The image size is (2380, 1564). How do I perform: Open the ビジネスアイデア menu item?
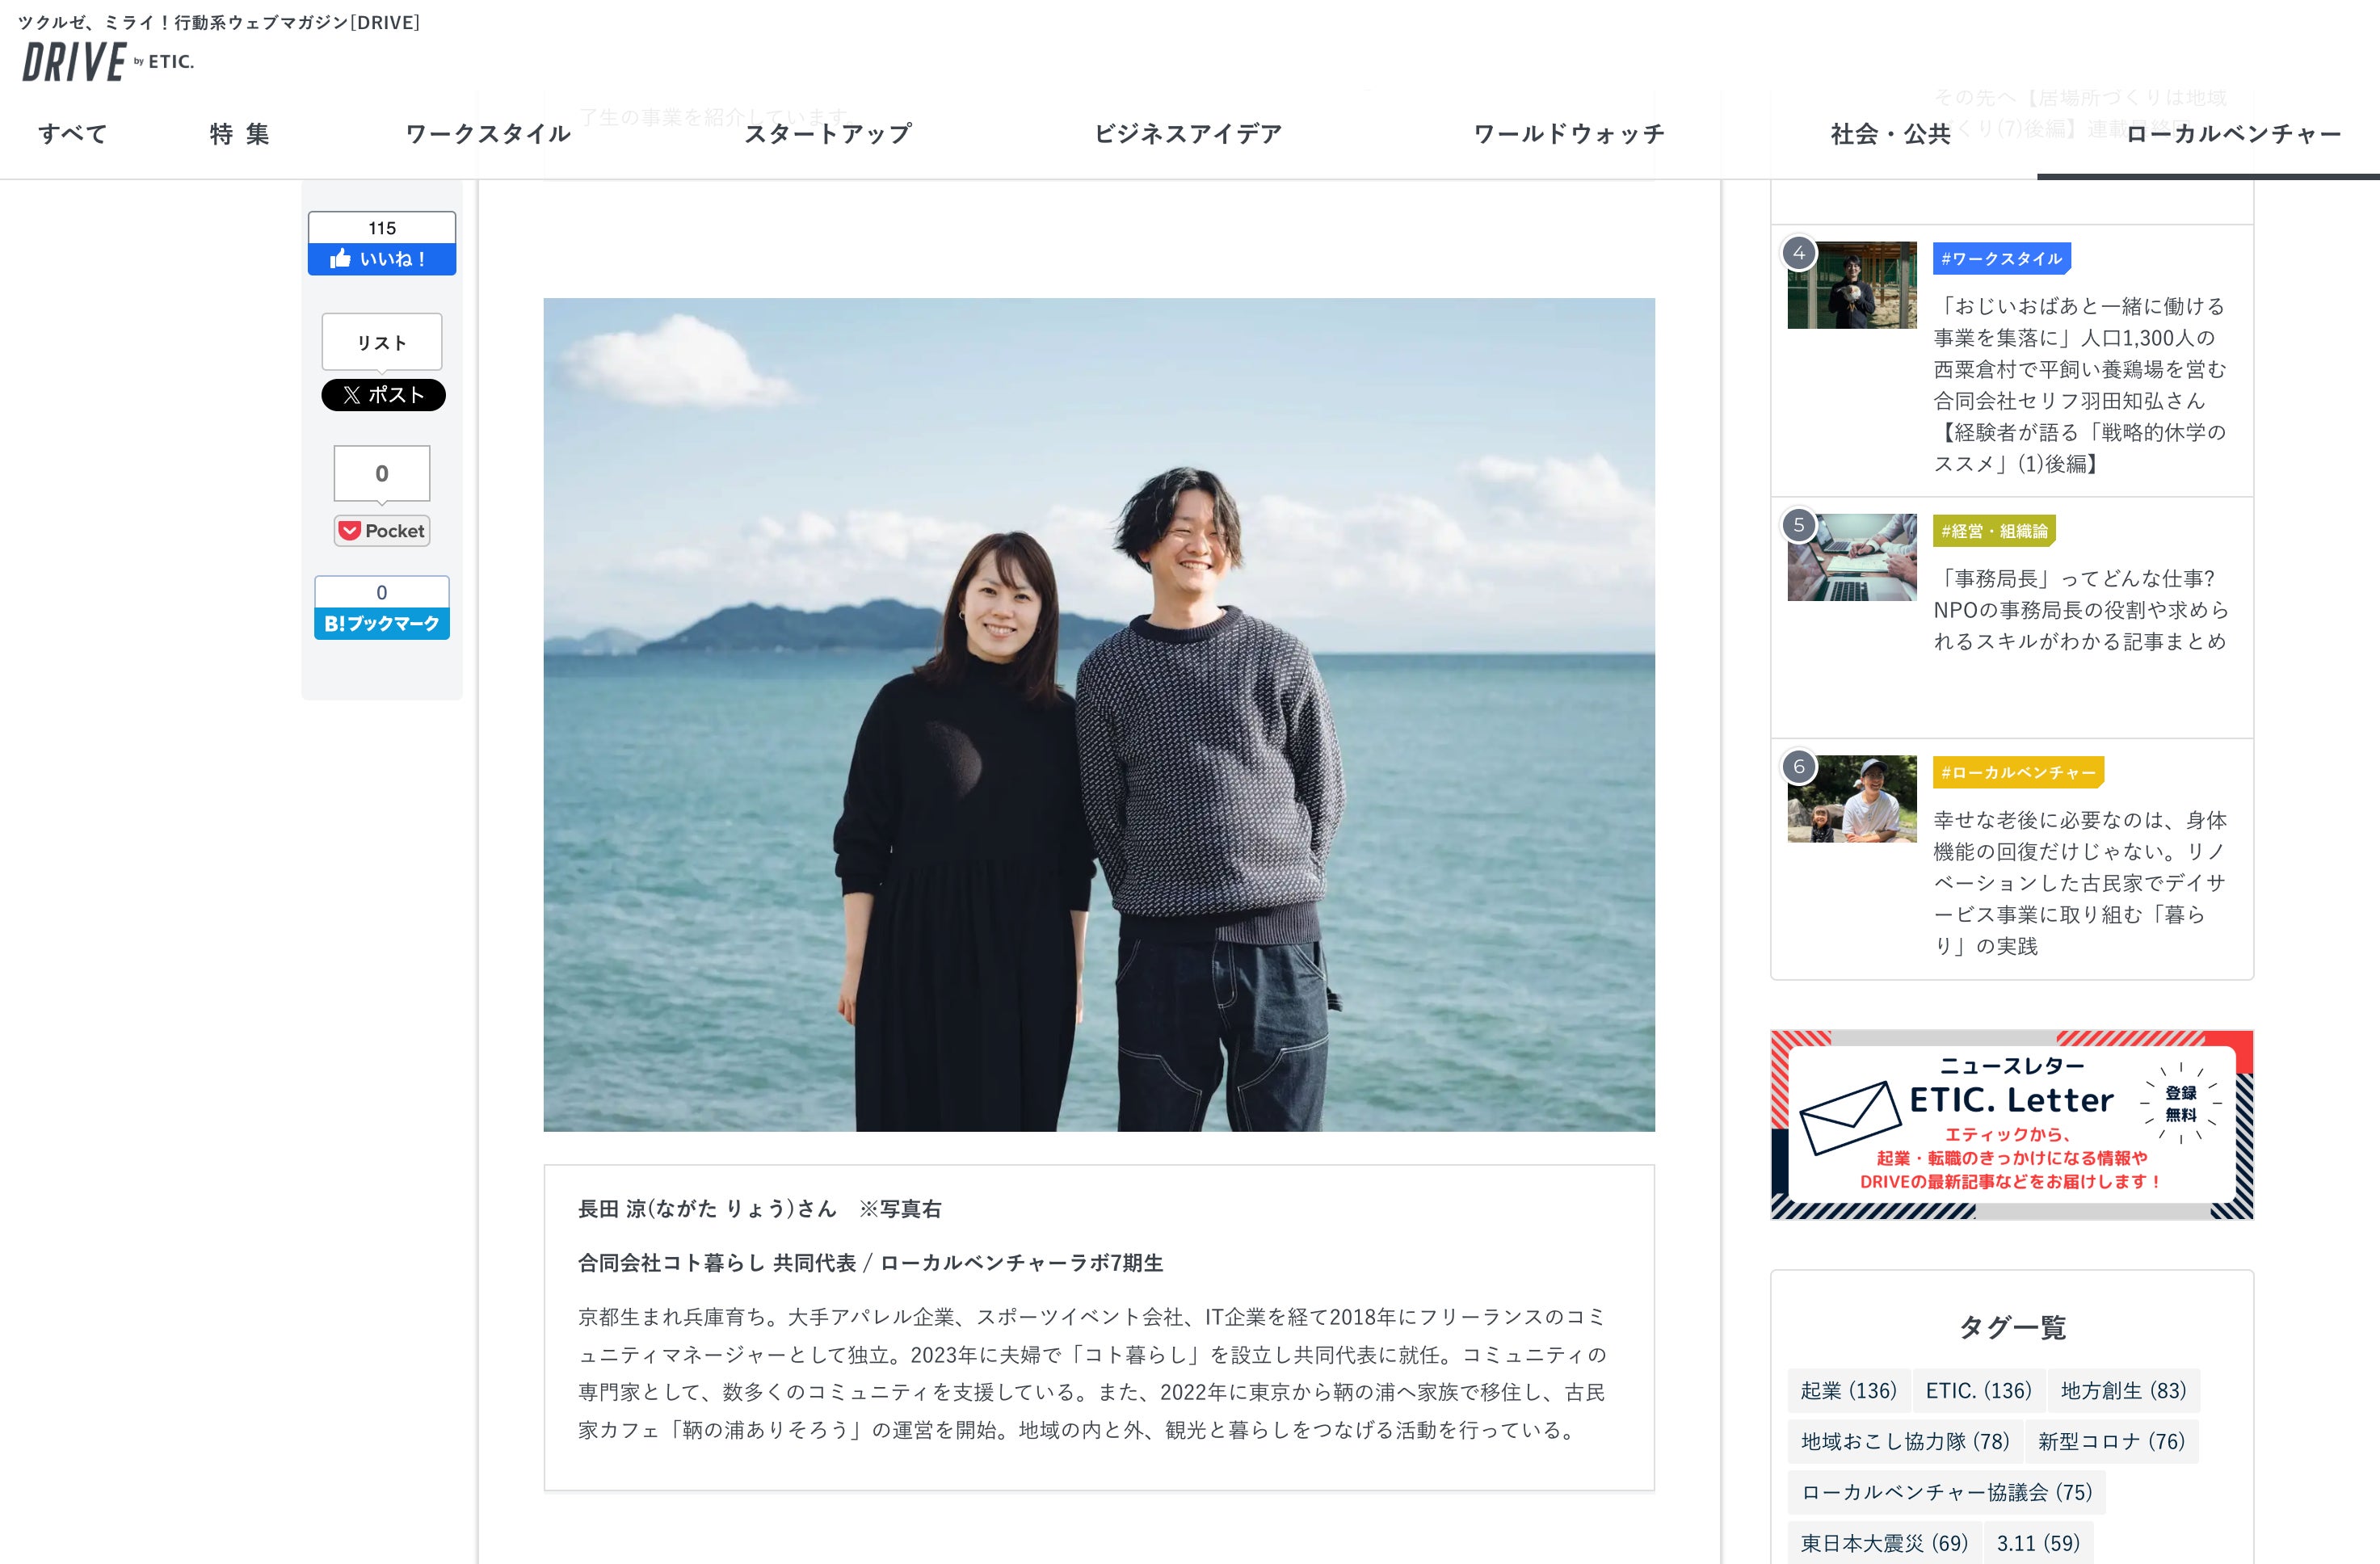1188,134
